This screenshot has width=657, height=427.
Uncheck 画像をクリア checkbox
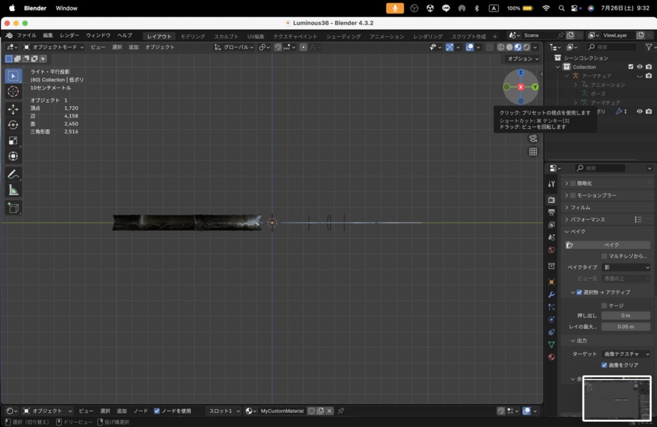(x=604, y=365)
